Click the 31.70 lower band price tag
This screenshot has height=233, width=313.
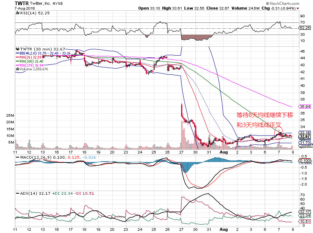[x=305, y=142]
